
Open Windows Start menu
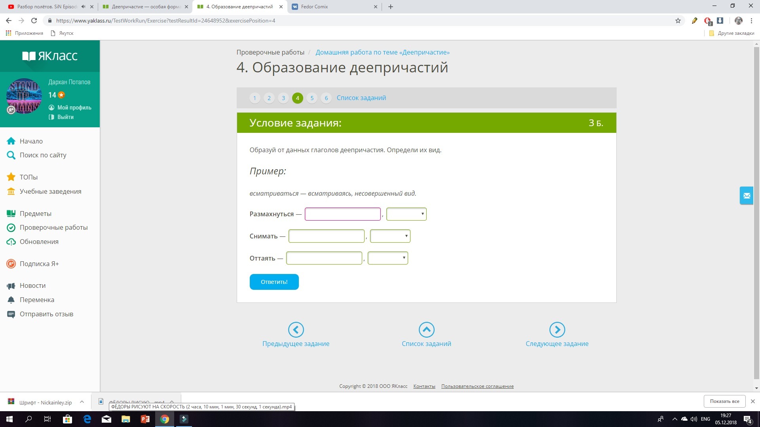(9, 419)
